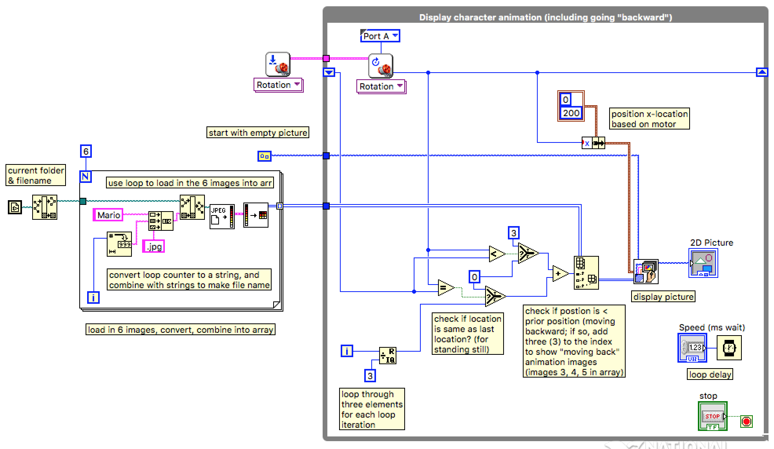The height and width of the screenshot is (449, 774).
Task: Open Rotation dropdown under reset motor block
Action: click(278, 85)
